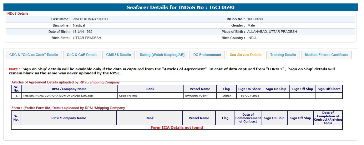Open the Rating [Watch Keeping/AB] tab
This screenshot has height=145, width=364.
coord(162,55)
